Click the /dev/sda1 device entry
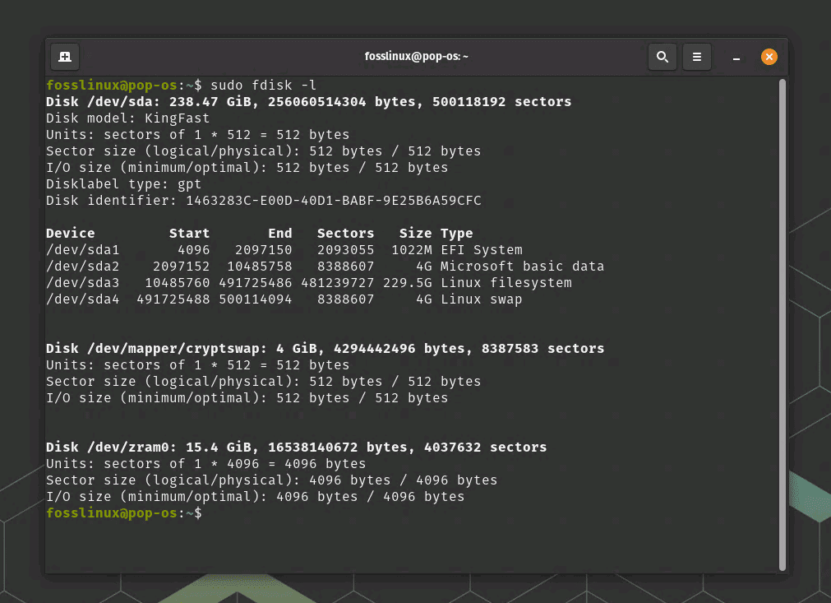The image size is (831, 603). (83, 249)
